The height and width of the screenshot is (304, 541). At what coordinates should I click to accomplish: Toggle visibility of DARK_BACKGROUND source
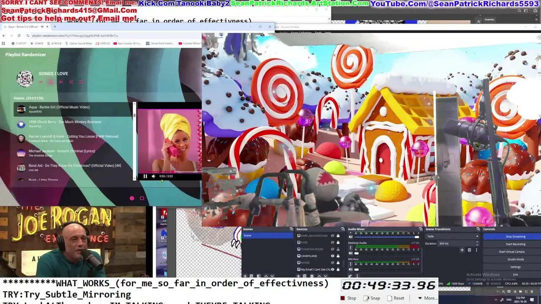click(332, 236)
